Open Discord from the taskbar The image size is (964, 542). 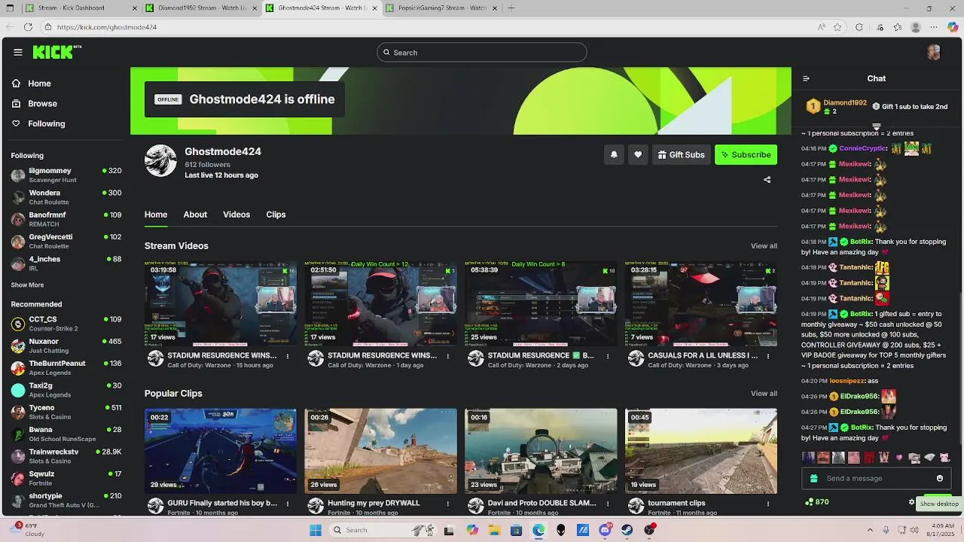tap(605, 530)
